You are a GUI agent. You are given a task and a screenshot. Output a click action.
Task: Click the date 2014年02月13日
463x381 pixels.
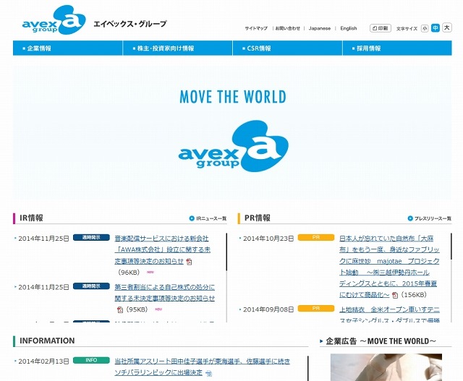click(x=43, y=361)
